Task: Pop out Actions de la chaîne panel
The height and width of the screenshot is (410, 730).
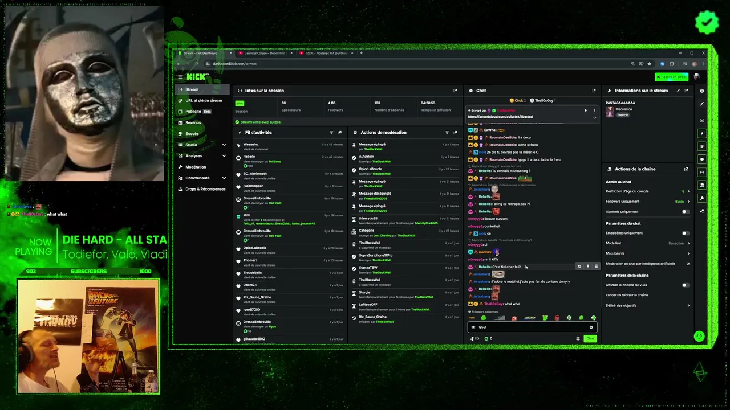Action: pos(686,169)
